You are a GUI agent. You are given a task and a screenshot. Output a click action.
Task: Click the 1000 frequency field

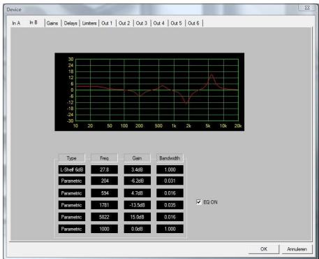(x=105, y=229)
